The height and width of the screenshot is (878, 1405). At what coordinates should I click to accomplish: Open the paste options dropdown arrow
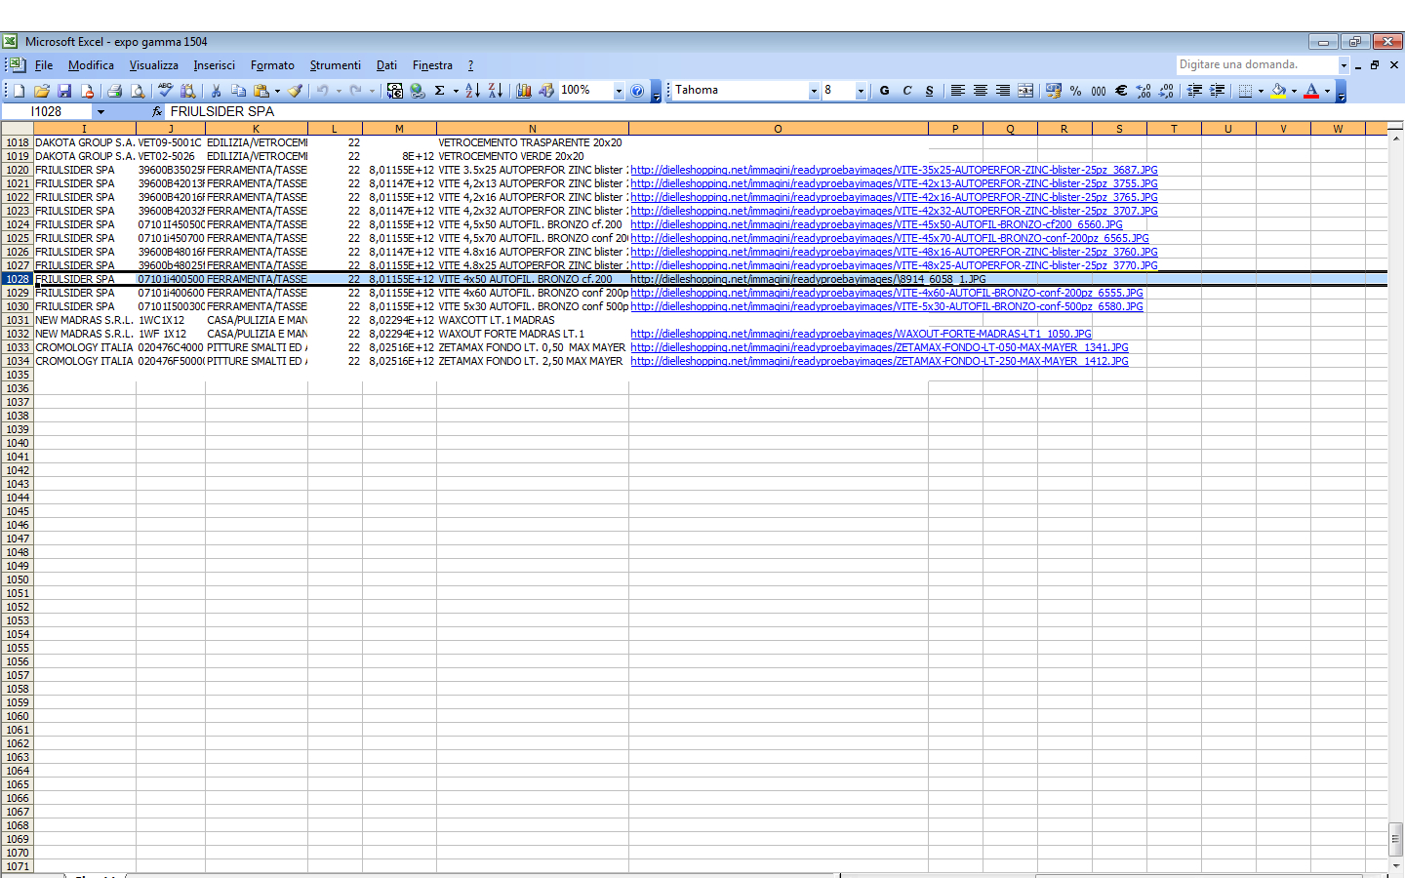point(277,91)
